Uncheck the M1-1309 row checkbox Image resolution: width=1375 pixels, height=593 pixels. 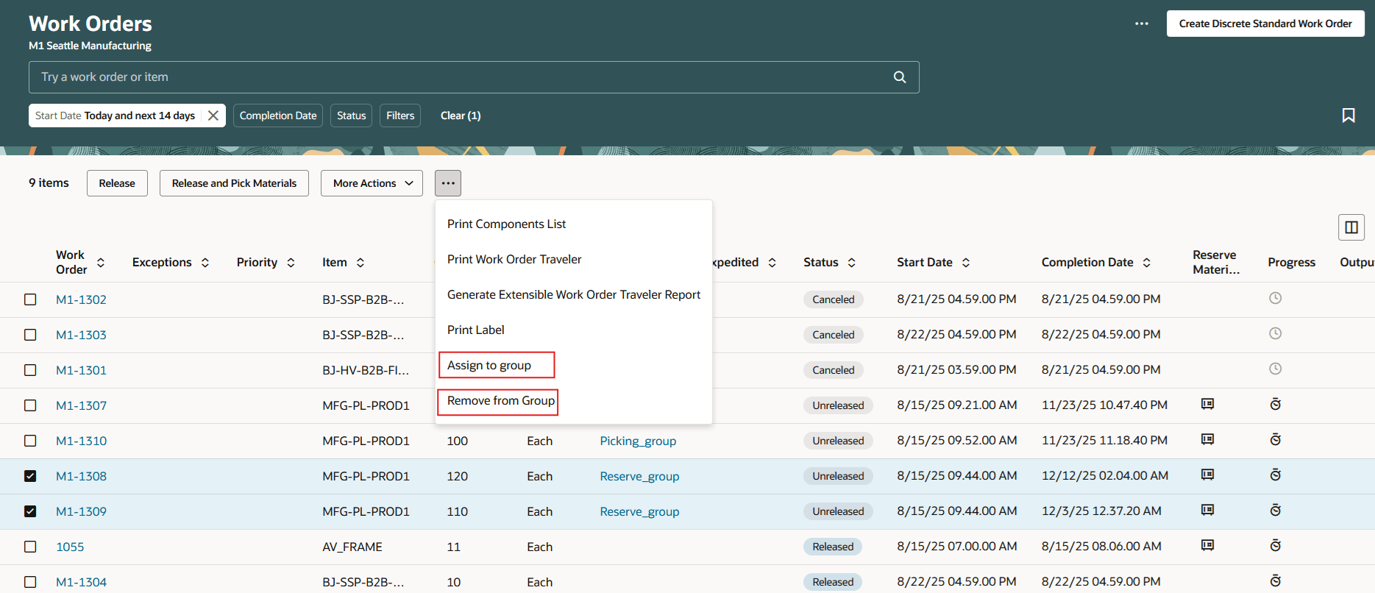pos(30,511)
